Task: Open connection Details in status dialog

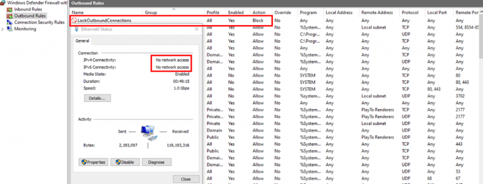Action: pos(97,98)
